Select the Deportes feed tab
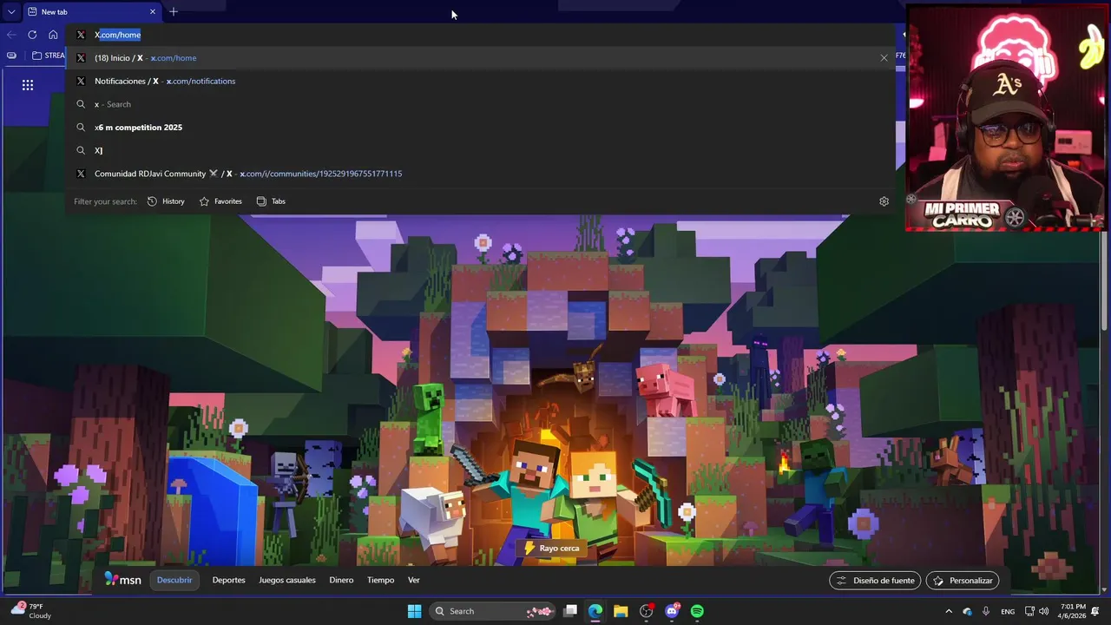This screenshot has height=625, width=1111. [x=228, y=580]
